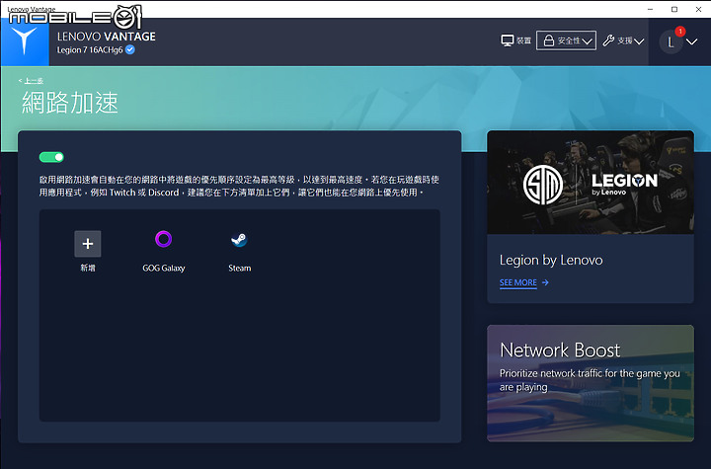Maximize the Lenovo Vantage window
Viewport: 711px width, 469px height.
(674, 9)
